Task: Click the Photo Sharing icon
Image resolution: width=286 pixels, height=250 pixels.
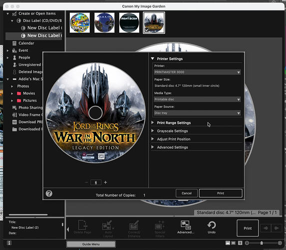Action: point(14,107)
